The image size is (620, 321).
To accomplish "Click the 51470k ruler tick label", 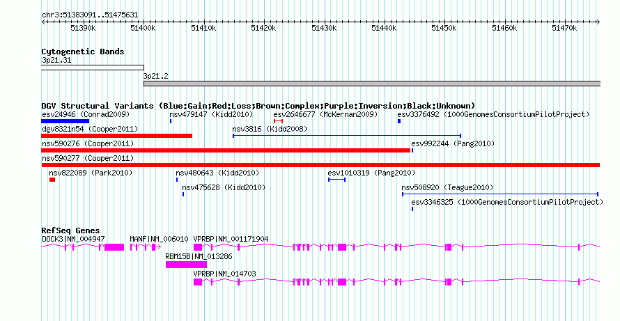I will [565, 28].
